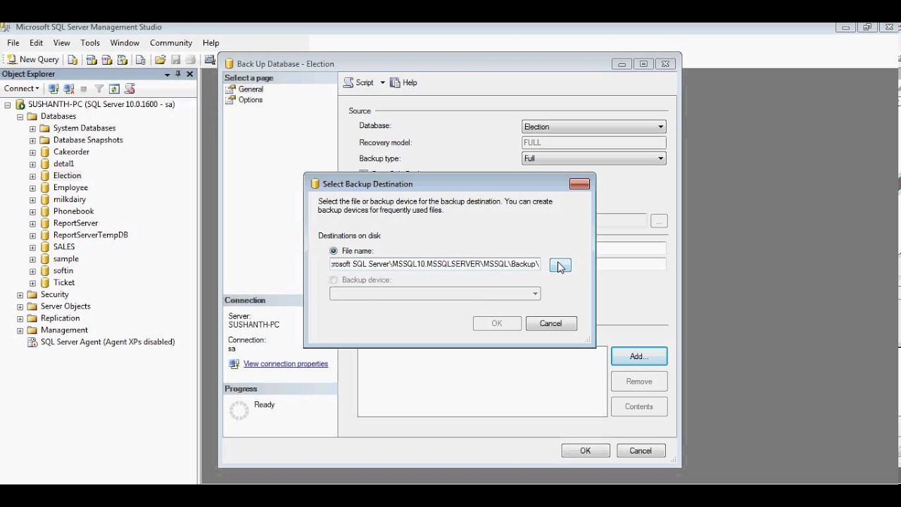The image size is (901, 507).
Task: Open View connection properties link
Action: coord(286,364)
